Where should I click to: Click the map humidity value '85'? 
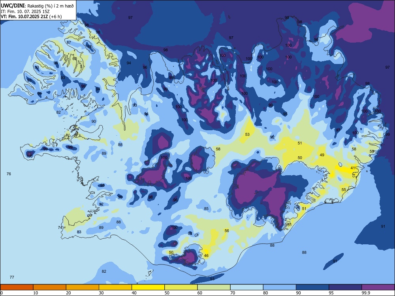(x=206, y=208)
